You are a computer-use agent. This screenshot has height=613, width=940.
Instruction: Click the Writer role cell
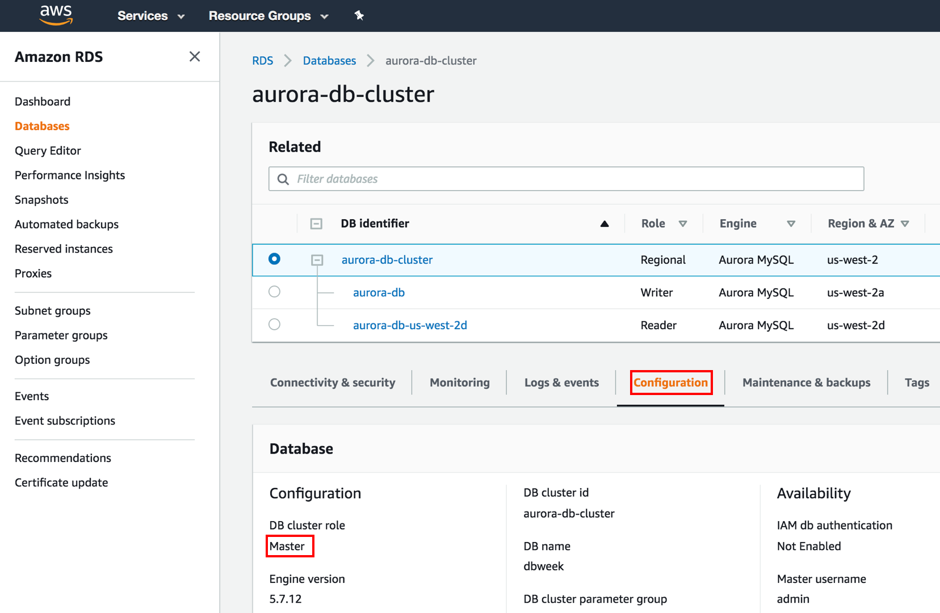pos(657,292)
